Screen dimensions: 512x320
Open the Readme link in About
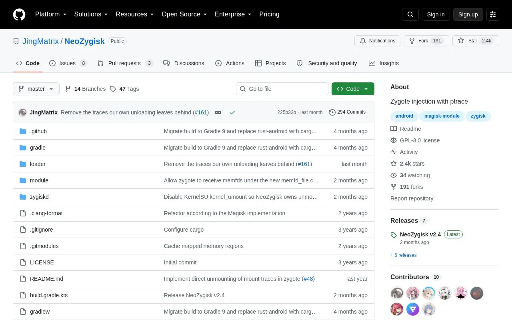point(406,129)
